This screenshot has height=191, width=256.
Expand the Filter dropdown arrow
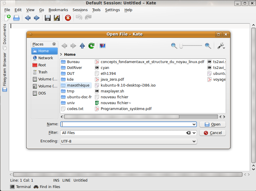pyautogui.click(x=194, y=133)
